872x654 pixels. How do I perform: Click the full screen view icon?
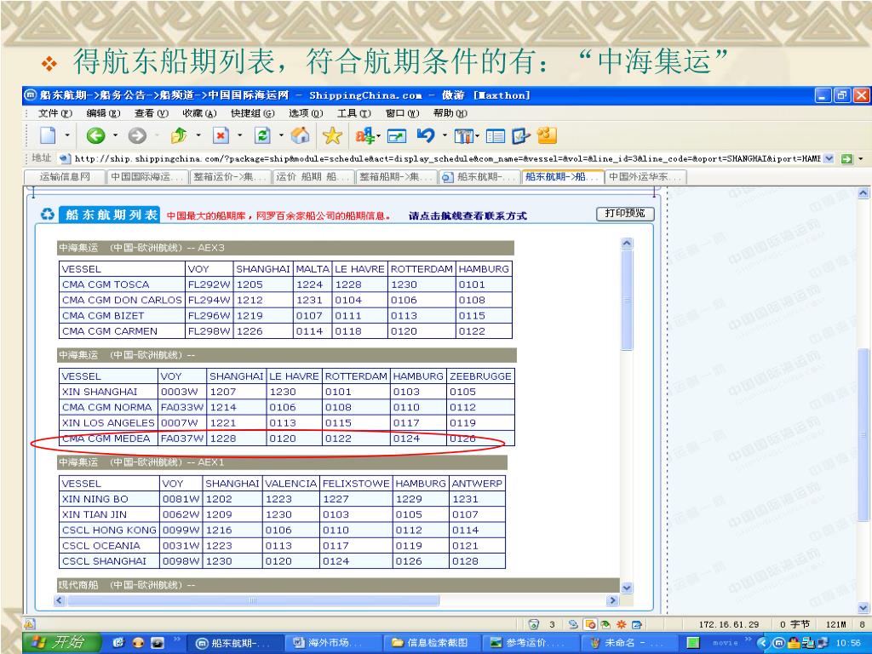click(x=397, y=135)
